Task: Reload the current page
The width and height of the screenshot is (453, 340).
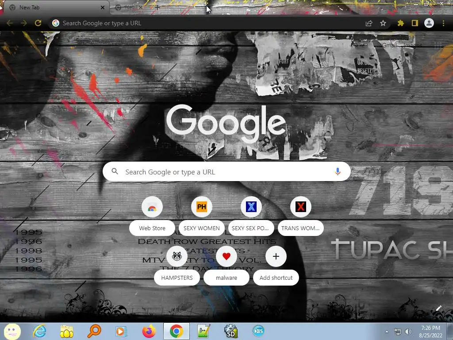Action: pos(38,23)
